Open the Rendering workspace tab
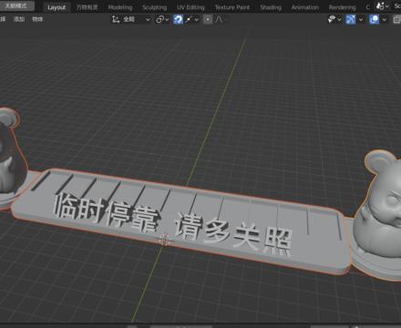Image resolution: width=401 pixels, height=328 pixels. click(x=342, y=7)
